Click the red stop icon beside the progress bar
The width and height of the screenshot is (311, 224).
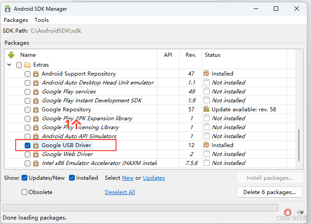(x=288, y=212)
